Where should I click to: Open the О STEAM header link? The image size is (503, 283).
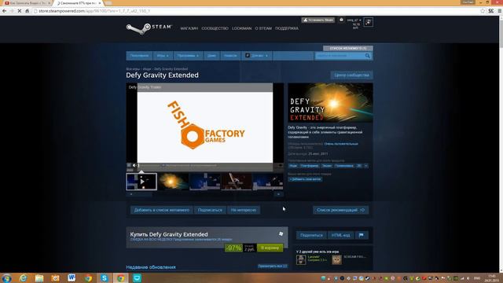pos(263,28)
